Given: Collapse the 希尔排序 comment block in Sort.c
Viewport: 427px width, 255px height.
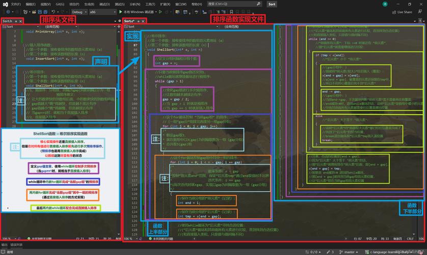Looking at the screenshot, I should coord(146,36).
